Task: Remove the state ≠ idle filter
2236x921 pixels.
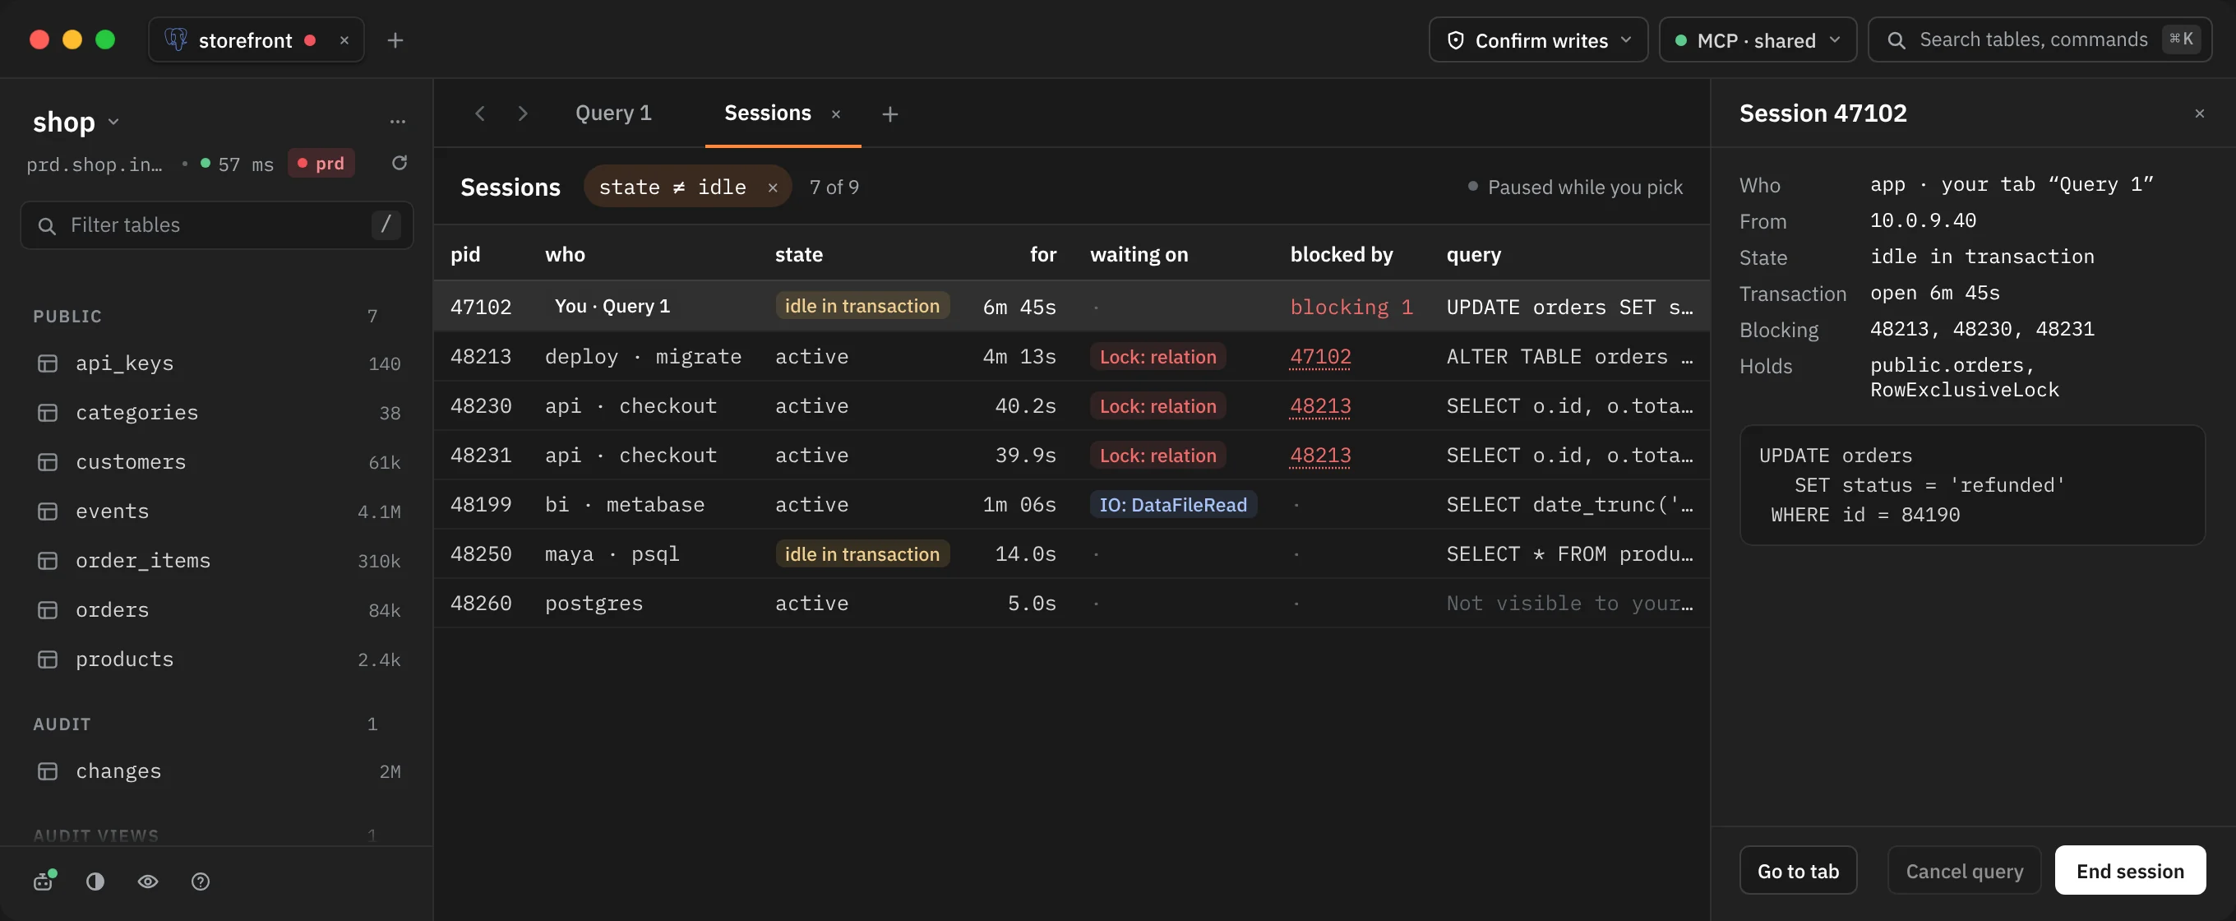Action: coord(773,187)
